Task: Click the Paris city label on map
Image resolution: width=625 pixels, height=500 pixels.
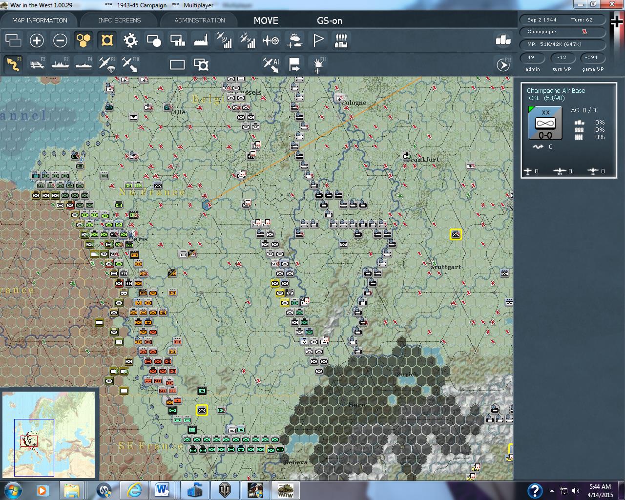Action: click(x=139, y=239)
